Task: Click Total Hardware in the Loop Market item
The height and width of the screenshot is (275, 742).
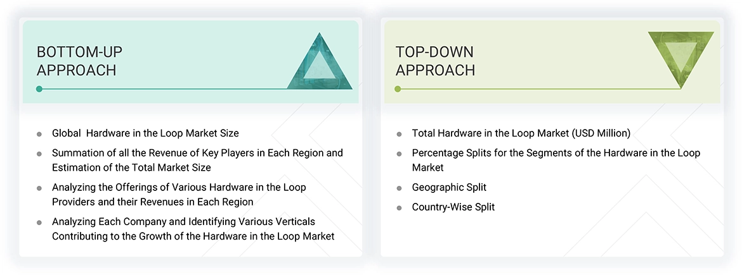Action: click(521, 133)
